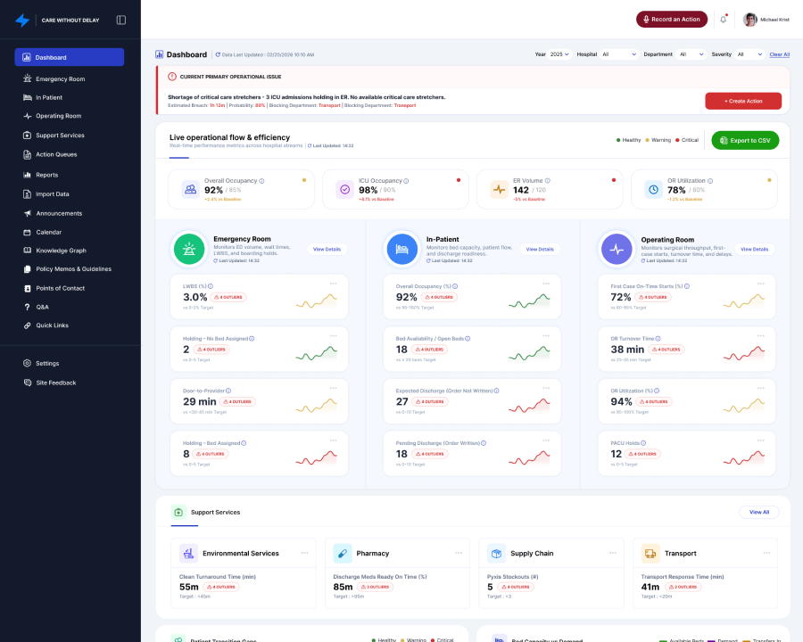Click the info icon next to First Case On-Time Starts
This screenshot has height=642, width=803.
pos(687,286)
